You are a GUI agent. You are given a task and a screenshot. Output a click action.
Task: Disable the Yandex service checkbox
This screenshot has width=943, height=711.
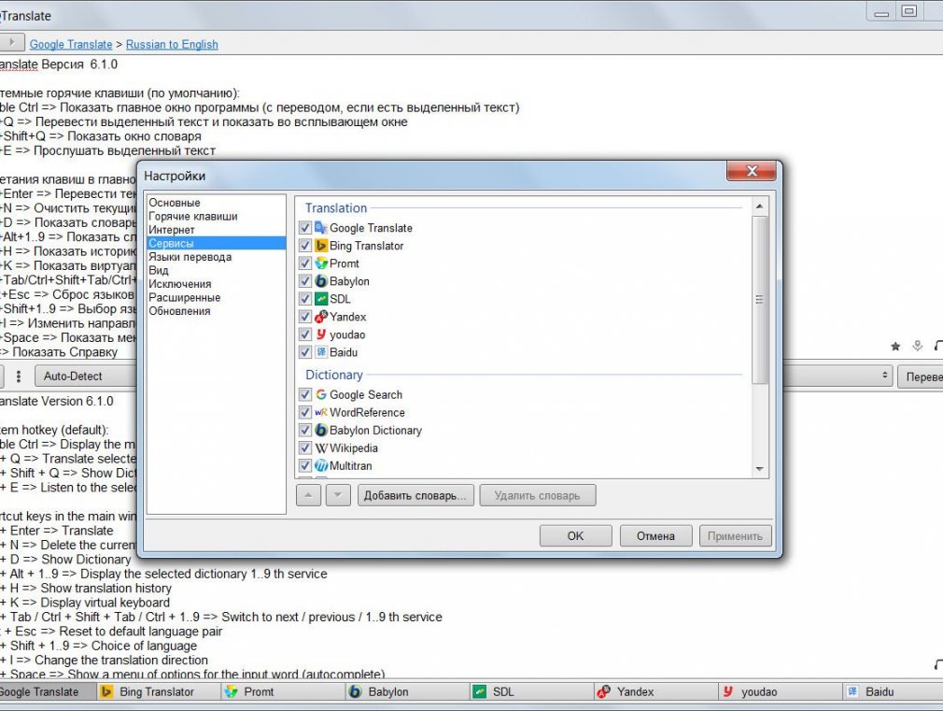coord(305,317)
